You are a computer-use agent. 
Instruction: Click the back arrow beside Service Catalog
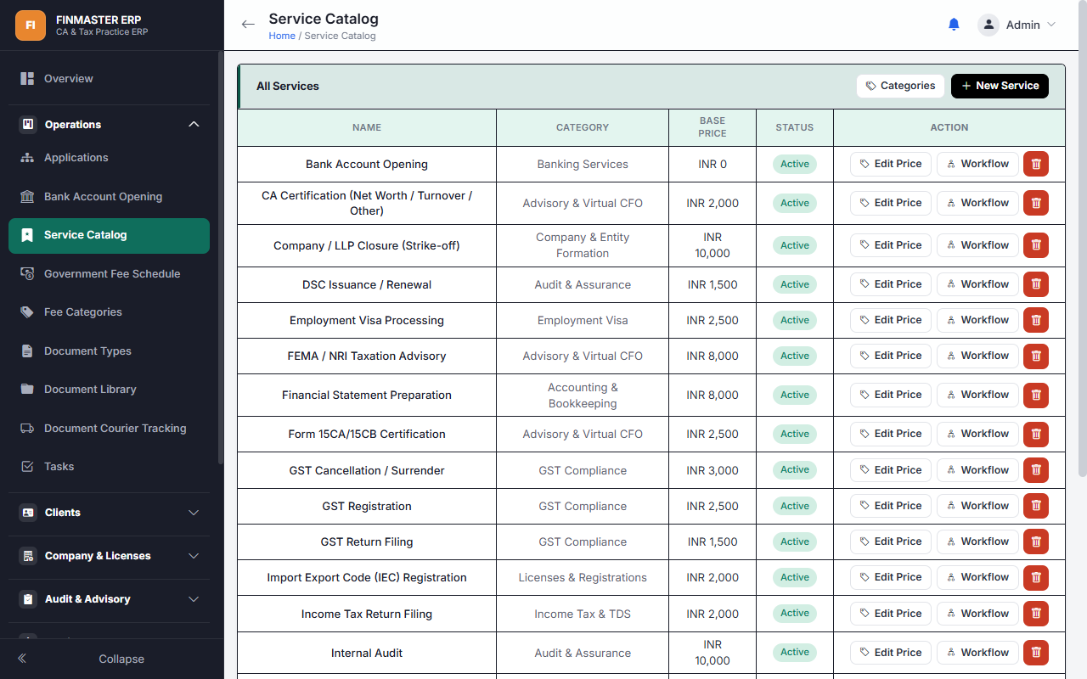[x=248, y=25]
